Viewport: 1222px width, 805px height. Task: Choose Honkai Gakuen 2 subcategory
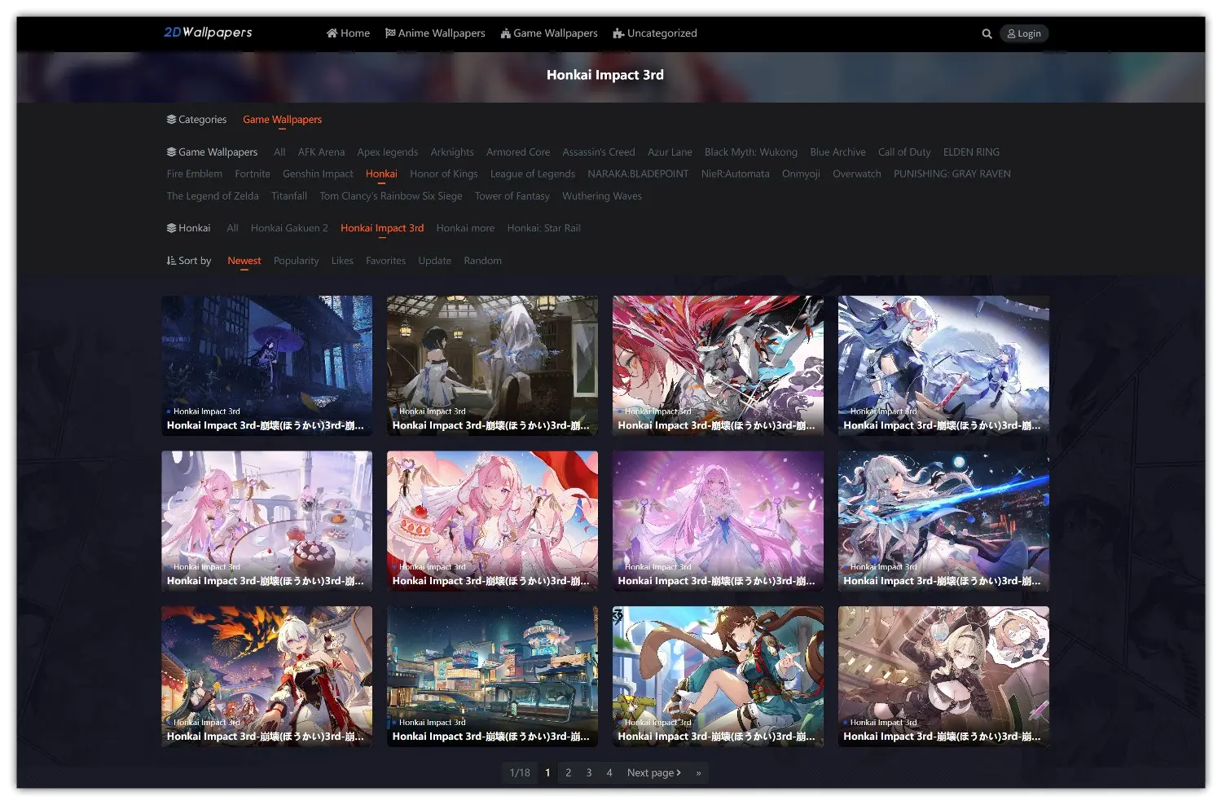point(289,228)
